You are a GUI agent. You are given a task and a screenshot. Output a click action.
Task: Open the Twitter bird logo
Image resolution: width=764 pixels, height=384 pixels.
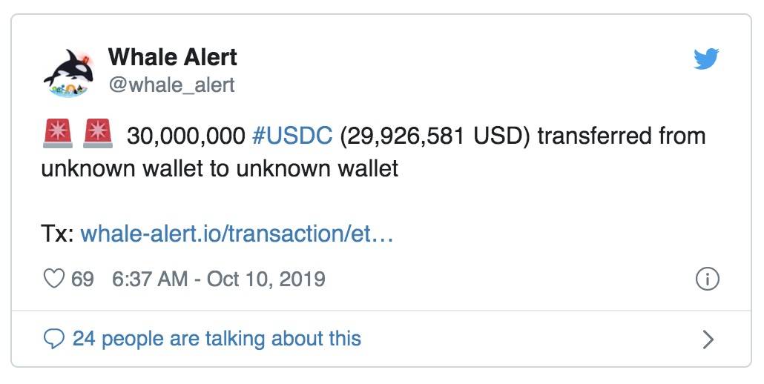(706, 59)
